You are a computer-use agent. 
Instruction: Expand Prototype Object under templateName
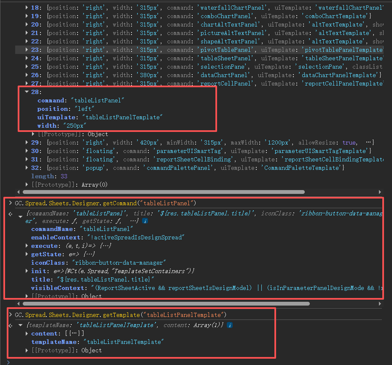pyautogui.click(x=27, y=351)
